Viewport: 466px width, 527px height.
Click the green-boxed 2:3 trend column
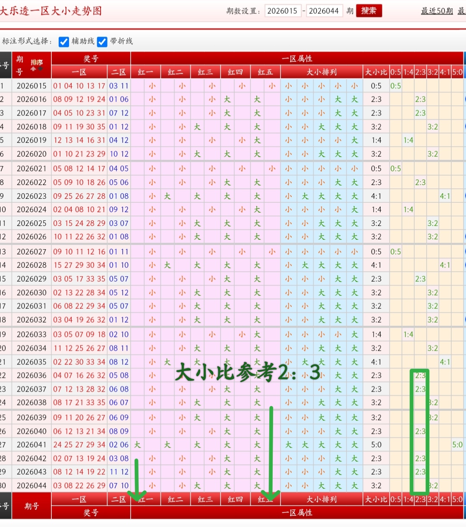click(x=420, y=429)
